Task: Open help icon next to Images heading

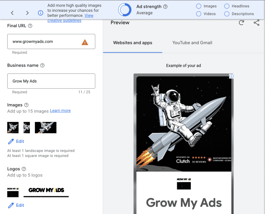Action: tap(26, 105)
